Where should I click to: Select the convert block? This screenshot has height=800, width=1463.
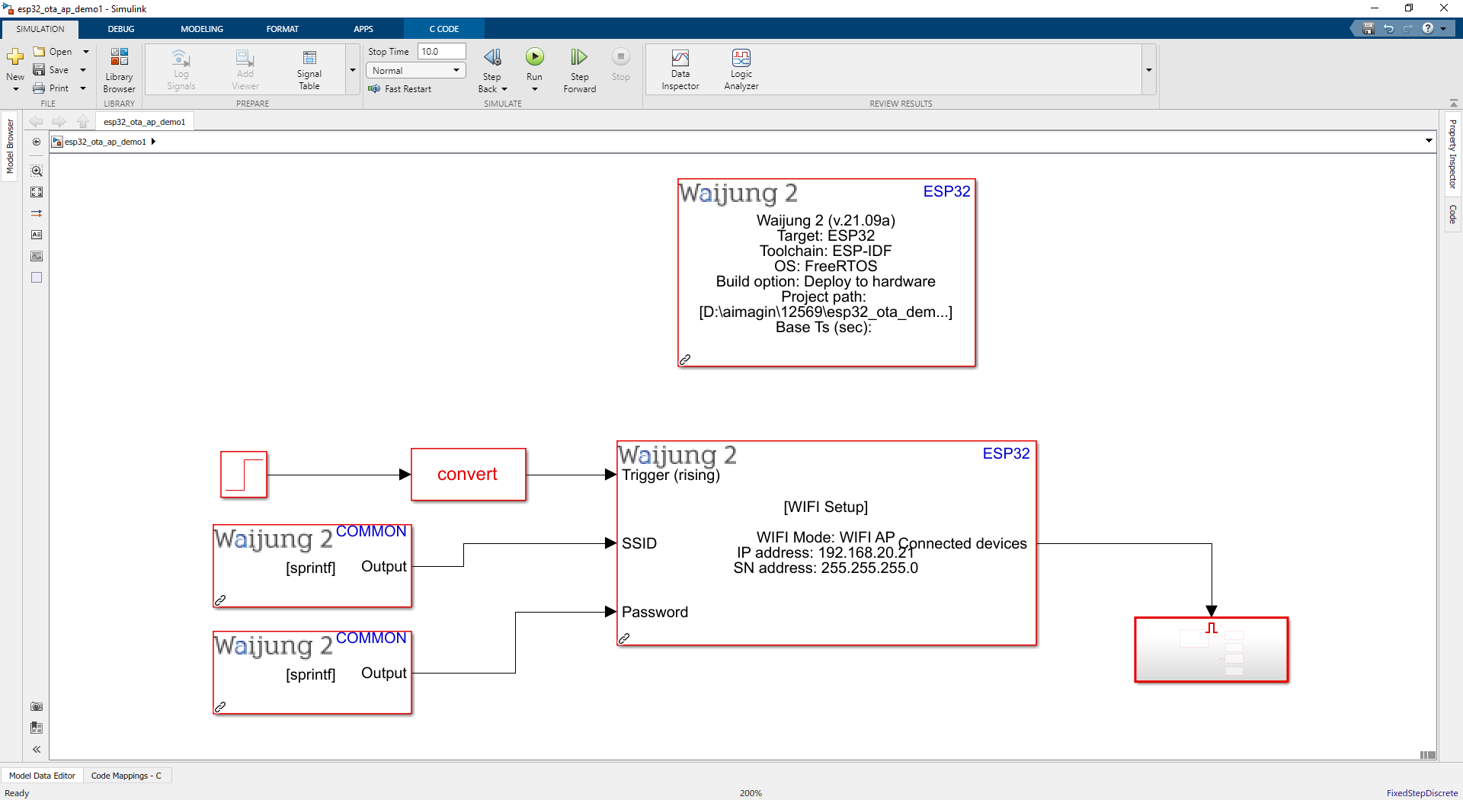coord(468,475)
